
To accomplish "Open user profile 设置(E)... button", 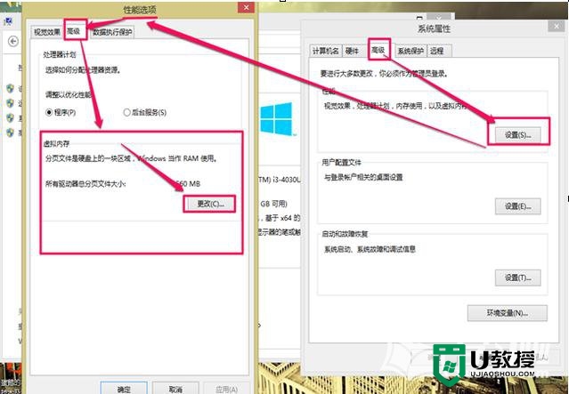I will 518,206.
